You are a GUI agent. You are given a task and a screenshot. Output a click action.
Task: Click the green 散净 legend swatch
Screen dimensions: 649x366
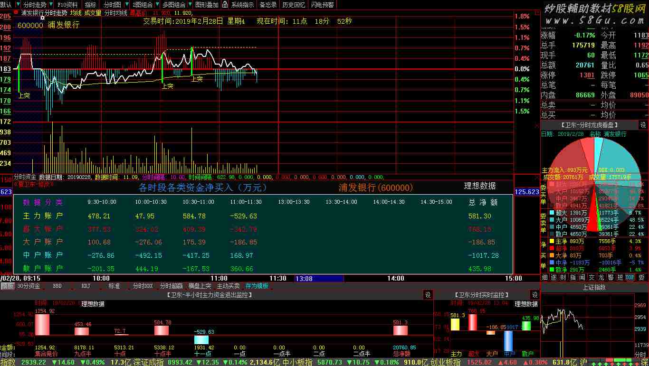[x=552, y=269]
